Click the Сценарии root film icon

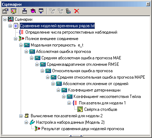click(11, 19)
